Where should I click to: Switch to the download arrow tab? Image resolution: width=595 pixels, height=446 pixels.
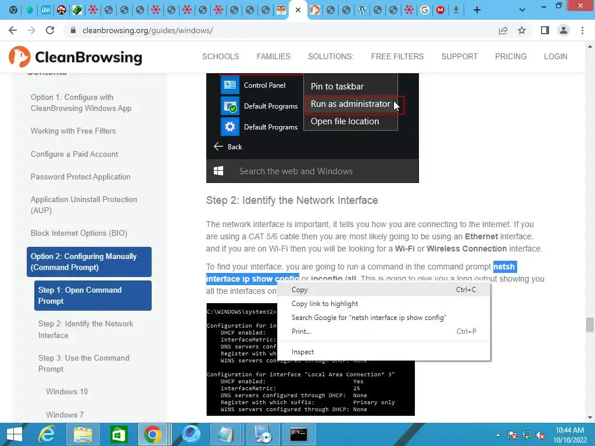pyautogui.click(x=456, y=10)
